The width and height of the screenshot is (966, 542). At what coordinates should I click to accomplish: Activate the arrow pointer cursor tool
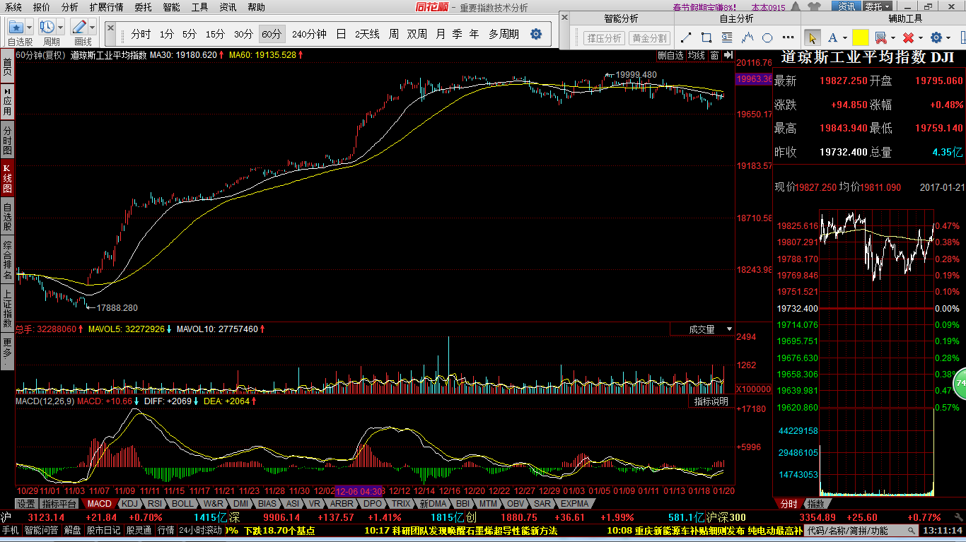pos(812,37)
